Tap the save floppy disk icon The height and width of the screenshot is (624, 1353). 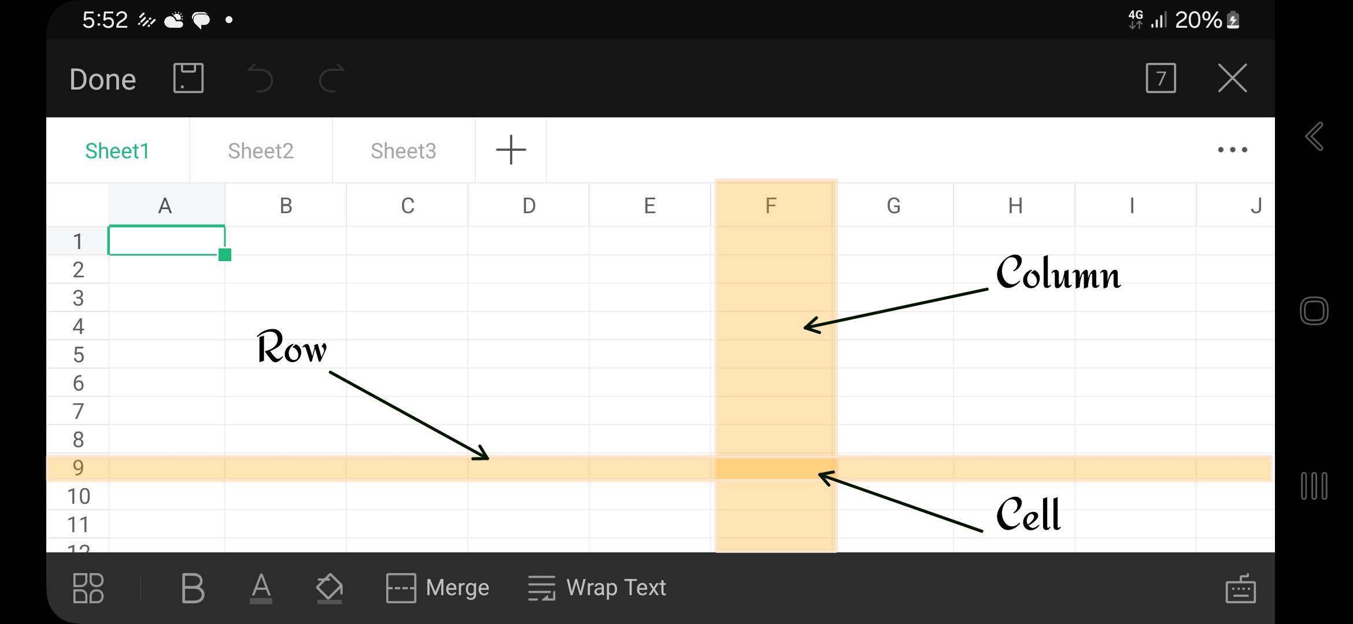tap(188, 78)
